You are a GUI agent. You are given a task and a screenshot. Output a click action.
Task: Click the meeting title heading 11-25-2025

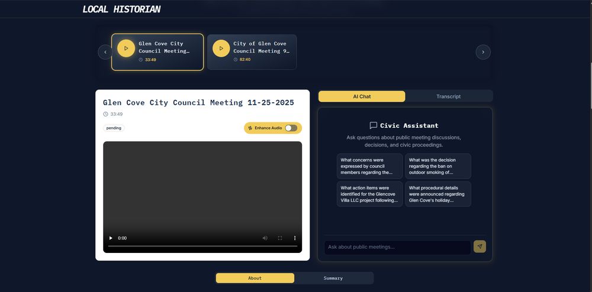pos(198,102)
